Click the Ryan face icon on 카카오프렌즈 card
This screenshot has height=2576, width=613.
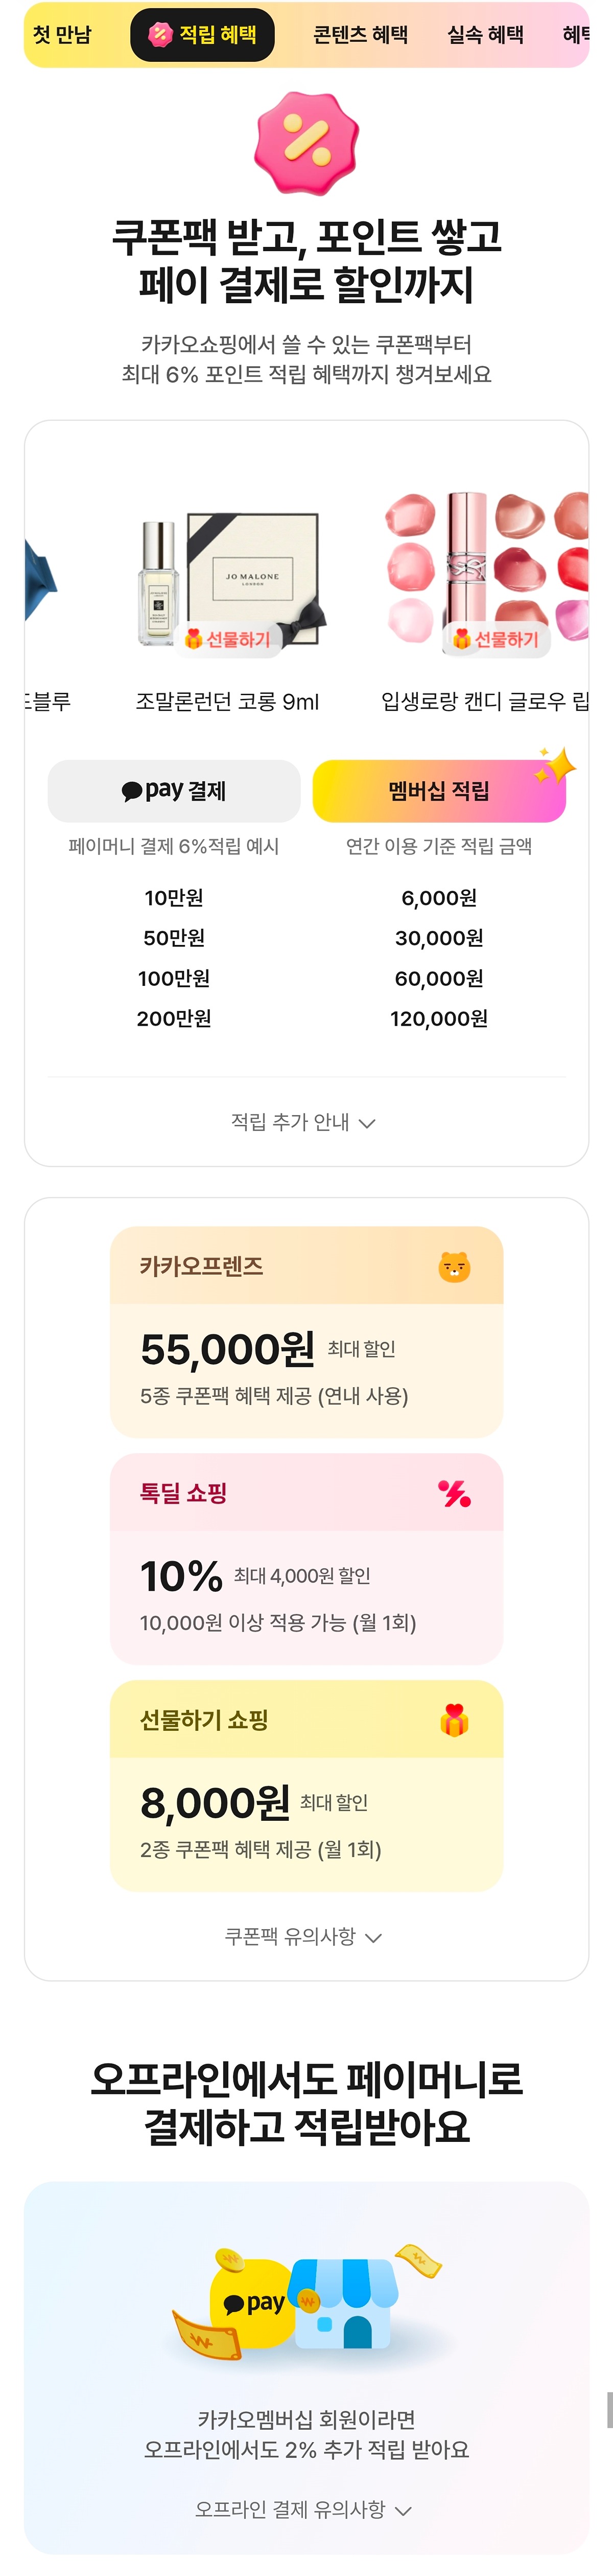pos(454,1266)
